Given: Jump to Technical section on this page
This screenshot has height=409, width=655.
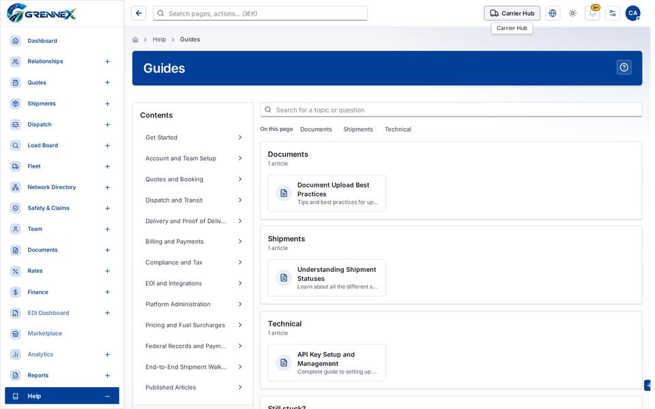Looking at the screenshot, I should coord(398,130).
